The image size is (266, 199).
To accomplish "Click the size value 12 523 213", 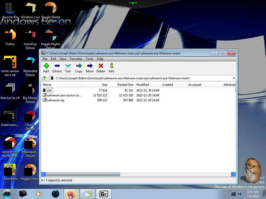I will [100, 95].
